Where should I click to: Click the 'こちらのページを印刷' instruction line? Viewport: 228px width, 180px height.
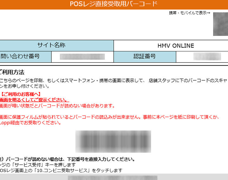[x=113, y=80]
